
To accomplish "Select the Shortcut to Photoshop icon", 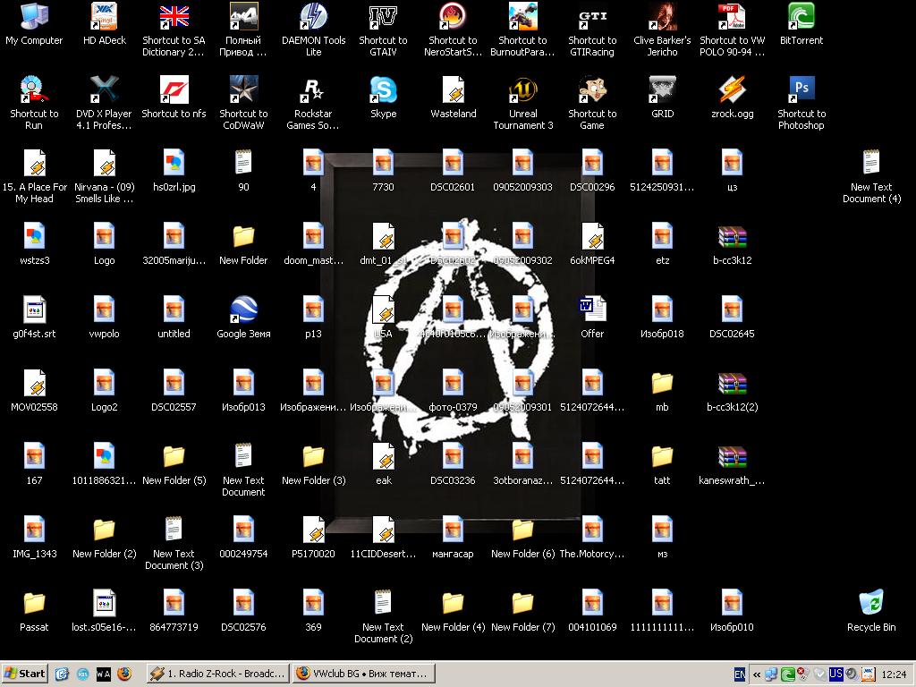I will [801, 90].
